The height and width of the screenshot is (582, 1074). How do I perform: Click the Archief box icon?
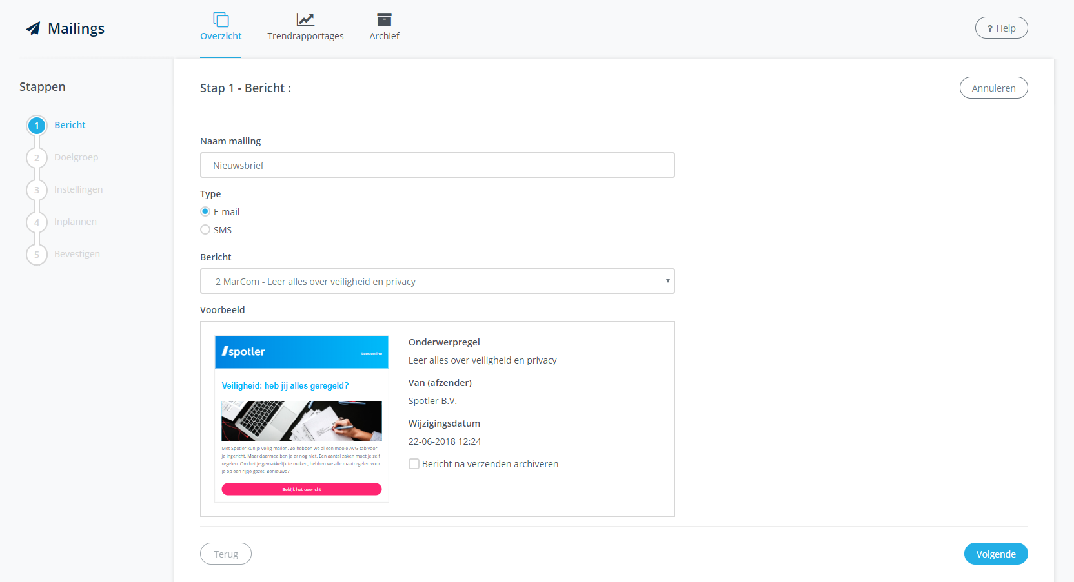point(384,19)
